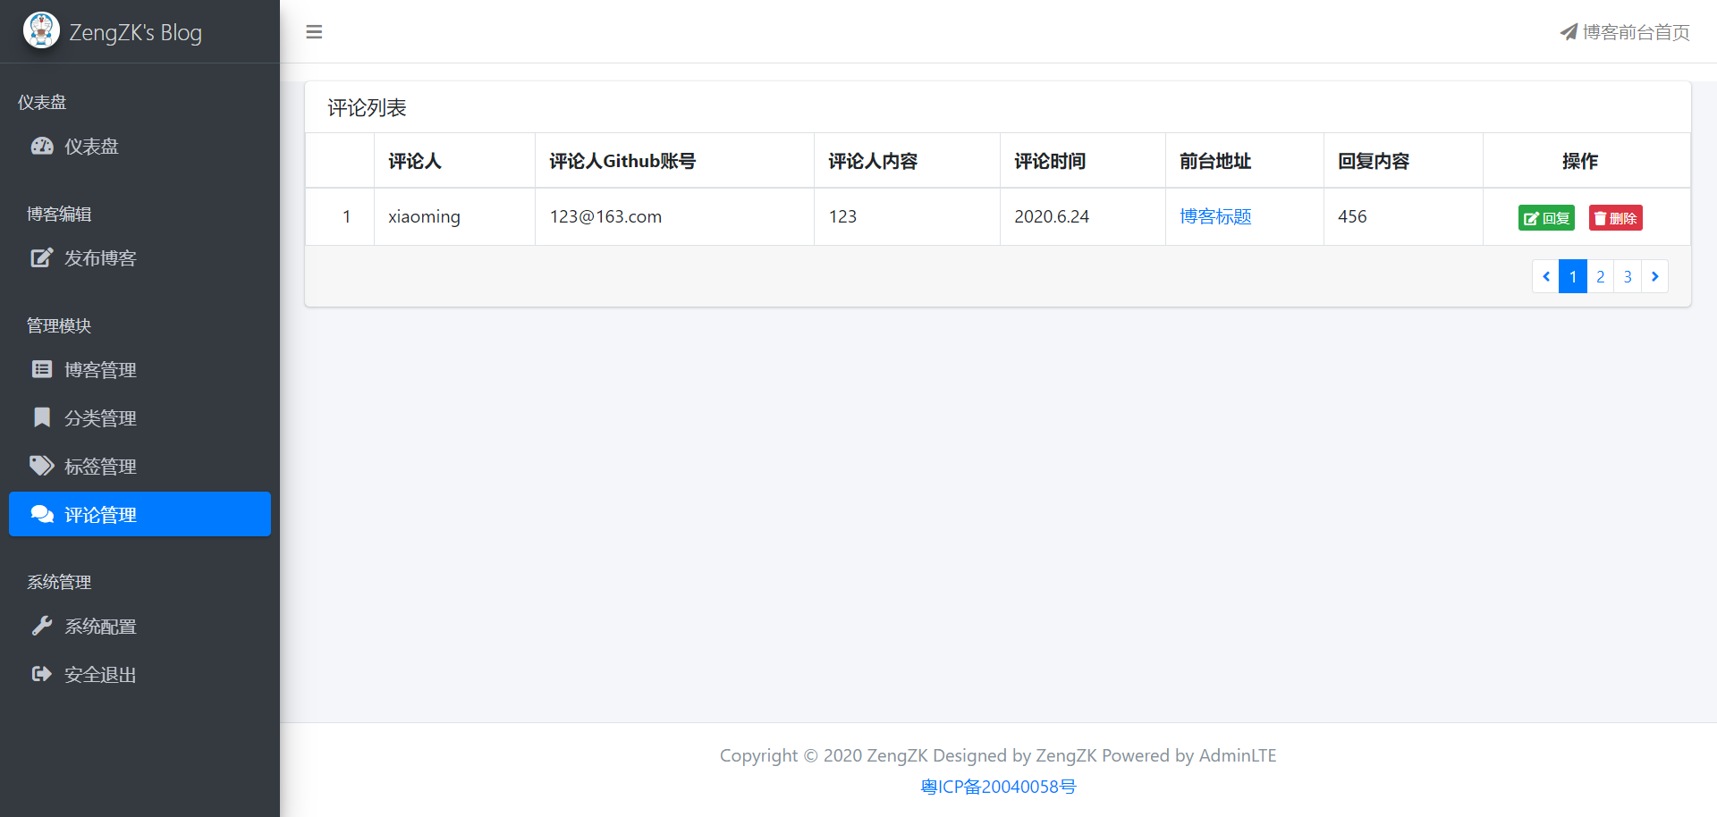Image resolution: width=1717 pixels, height=817 pixels.
Task: Click the sign-out icon beside 安全退出
Action: (x=42, y=674)
